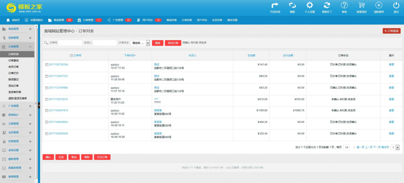Click the 开店向导 arrow icon
Screen dimensions: 404x183
275,5
